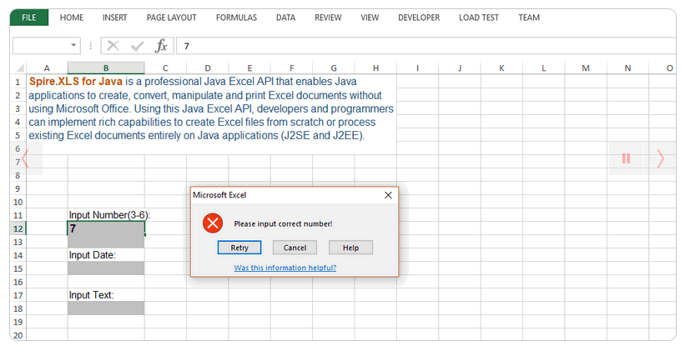The height and width of the screenshot is (351, 685).
Task: Select row 12 header
Action: pyautogui.click(x=18, y=228)
